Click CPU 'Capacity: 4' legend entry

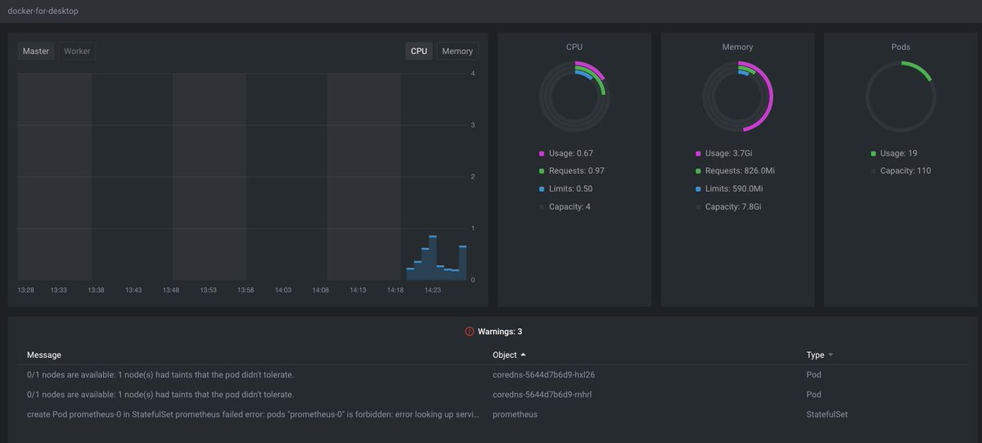pyautogui.click(x=565, y=206)
